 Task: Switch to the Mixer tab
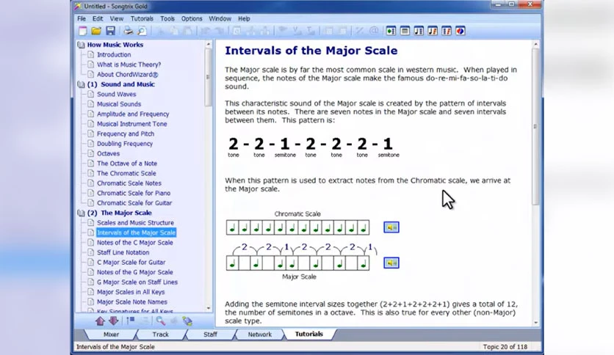tap(111, 334)
